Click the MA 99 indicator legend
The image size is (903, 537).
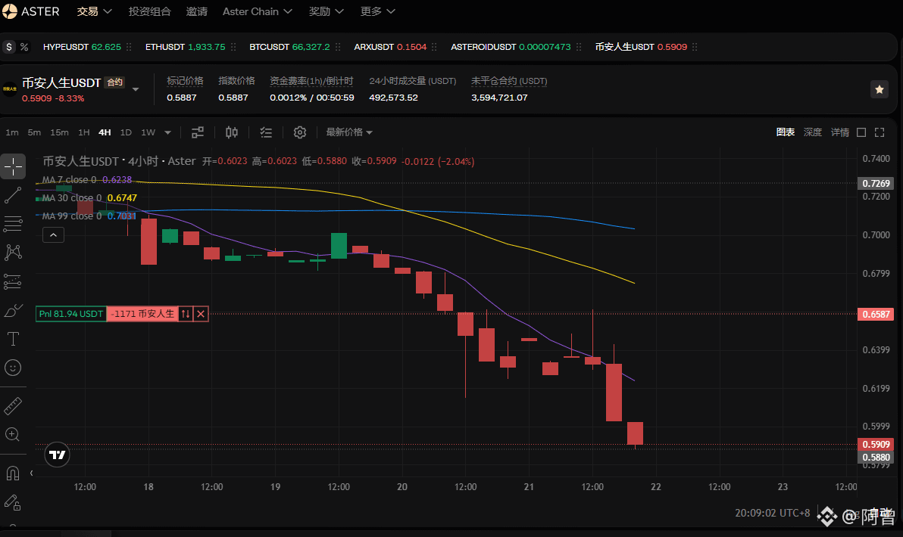(x=89, y=216)
